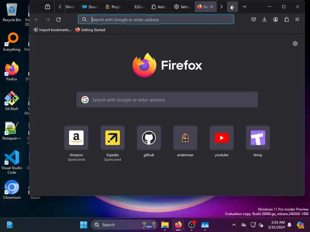Open the Firefox account menu
Image resolution: width=310 pixels, height=232 pixels.
275,19
